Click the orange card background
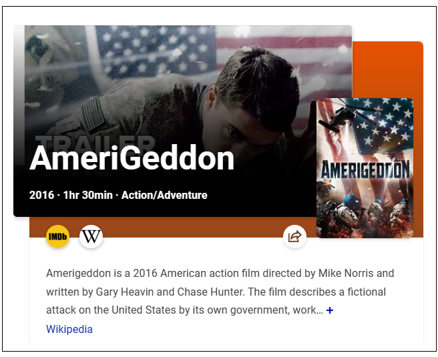 (x=389, y=70)
